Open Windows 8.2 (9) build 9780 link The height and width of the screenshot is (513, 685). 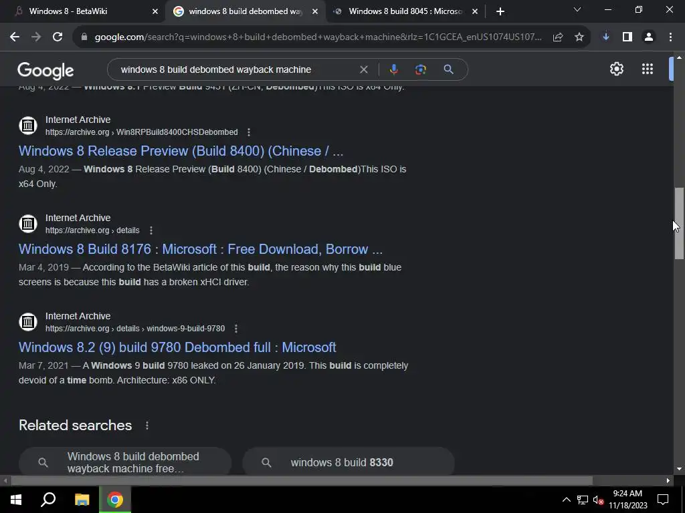[x=177, y=347]
